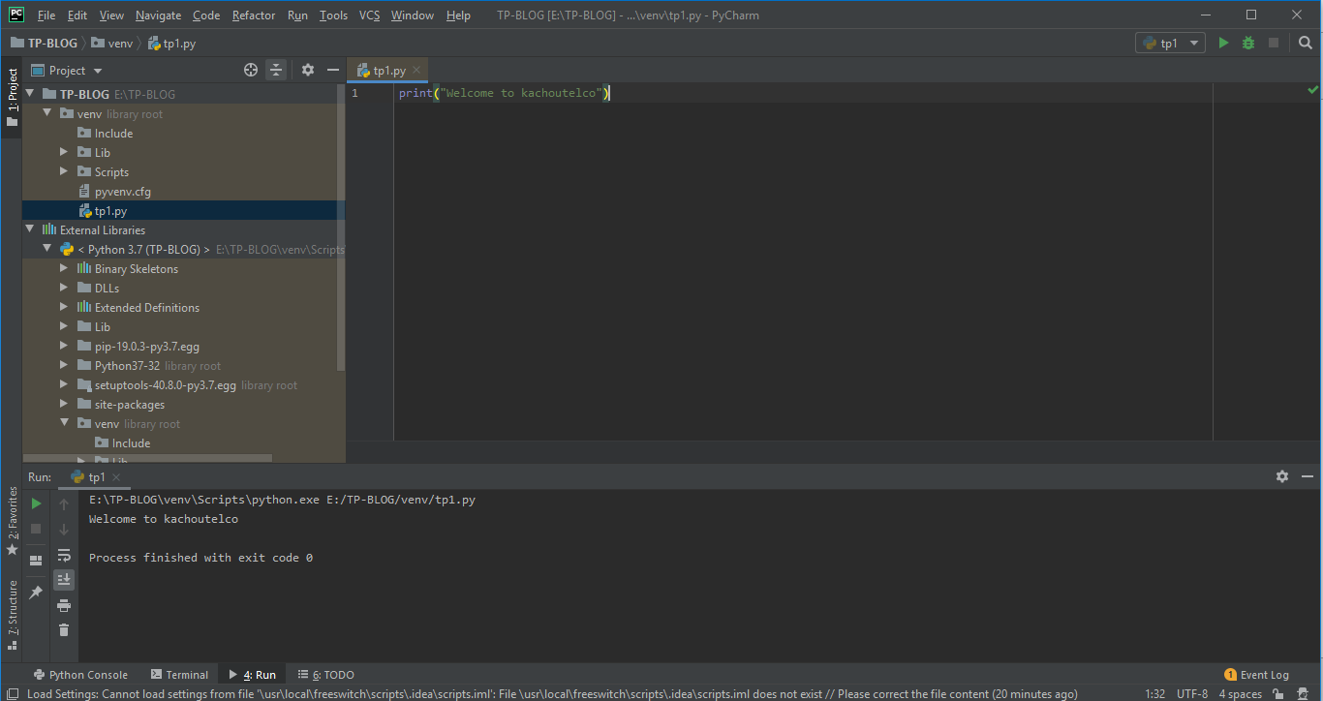Toggle pin tab in Run panel

pyautogui.click(x=36, y=592)
